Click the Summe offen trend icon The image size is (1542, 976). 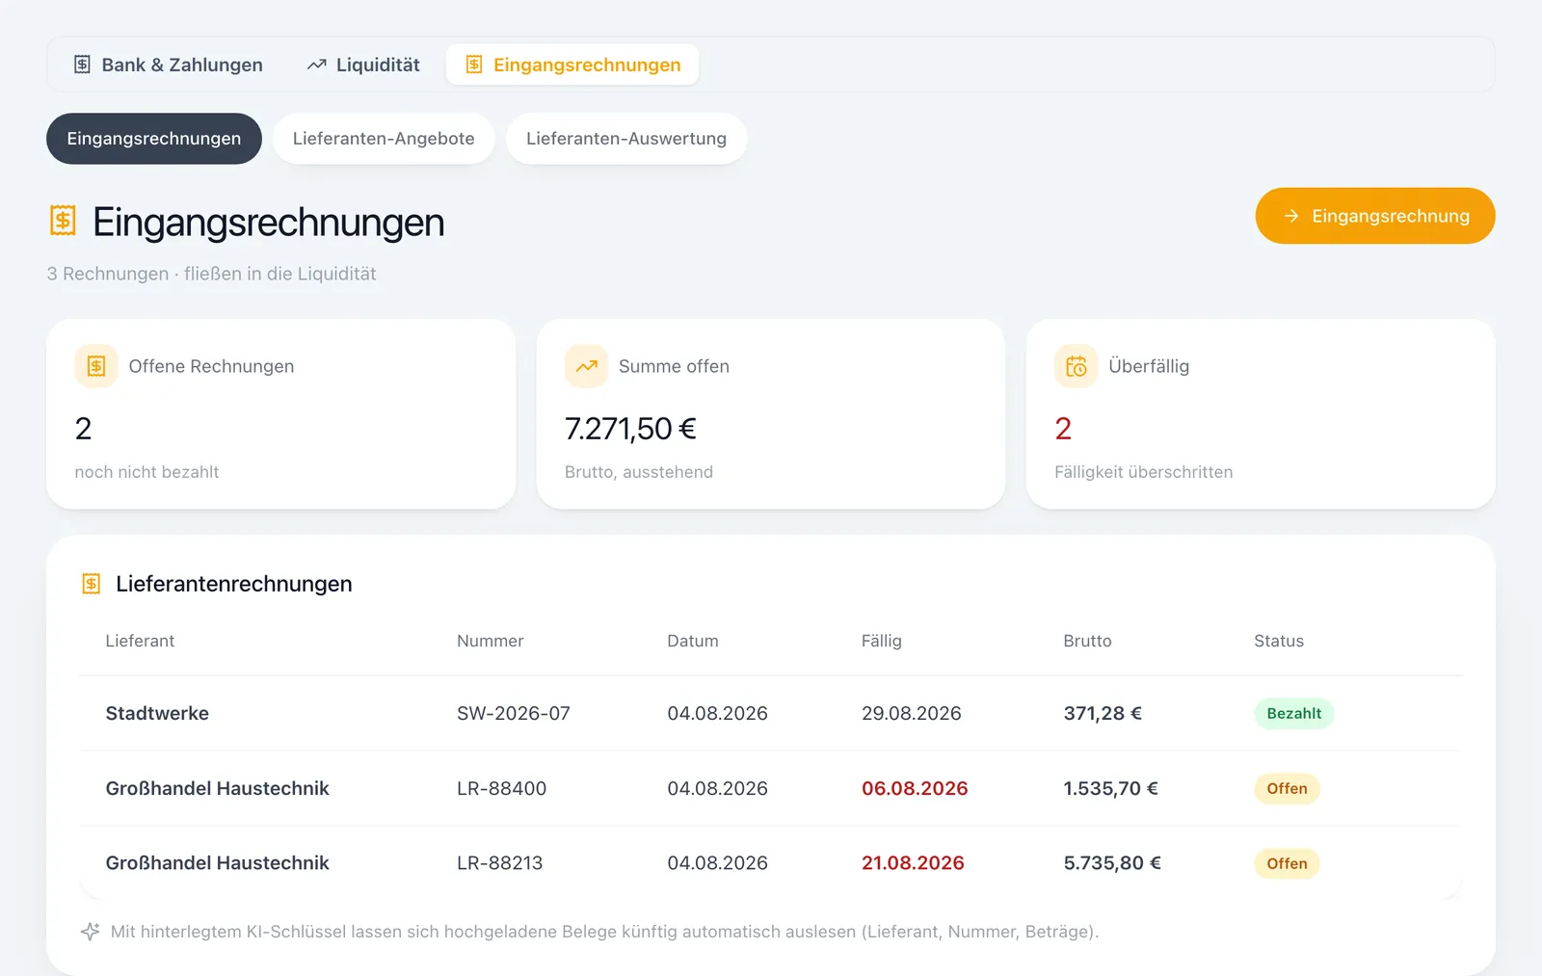[x=586, y=366]
